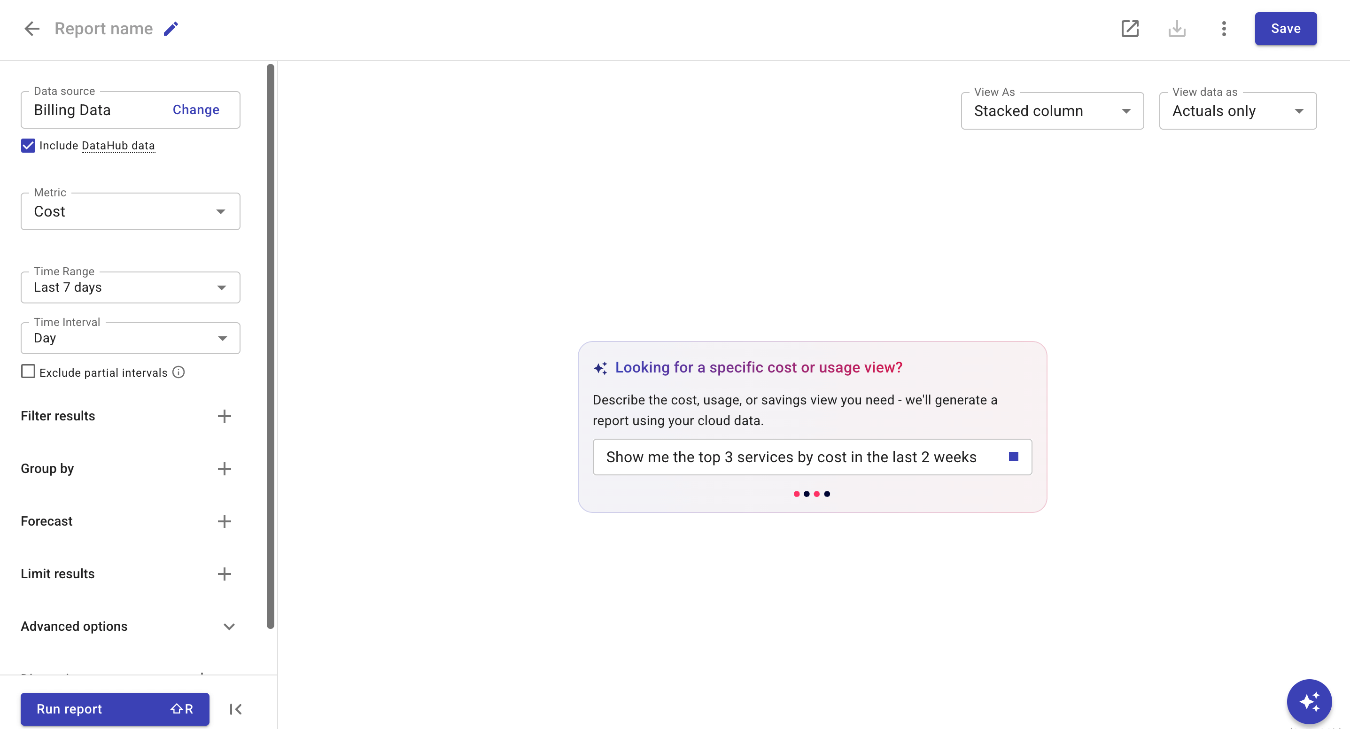Open the AI assistant sparkle button

[1309, 701]
